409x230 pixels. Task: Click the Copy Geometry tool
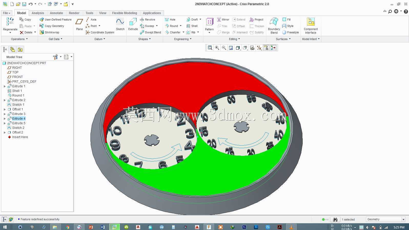click(x=52, y=26)
